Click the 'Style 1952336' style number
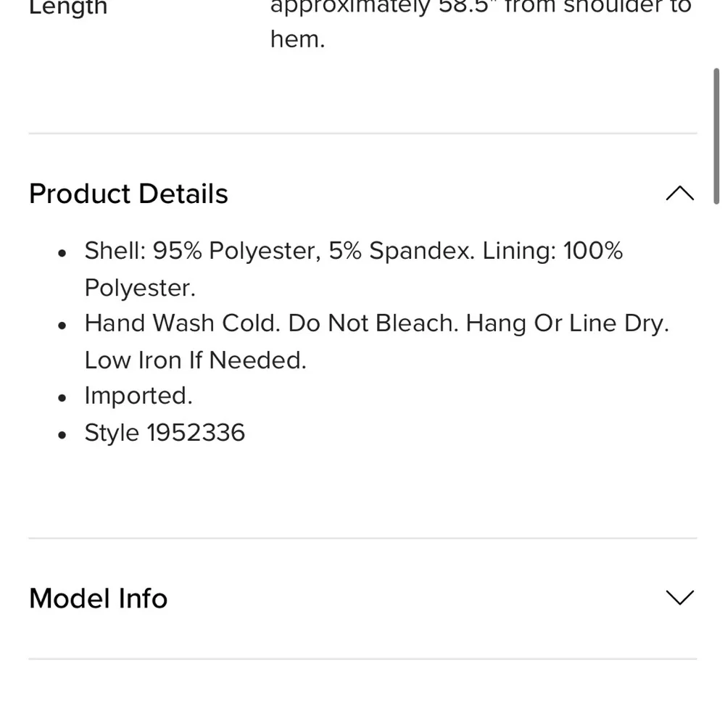 click(165, 433)
